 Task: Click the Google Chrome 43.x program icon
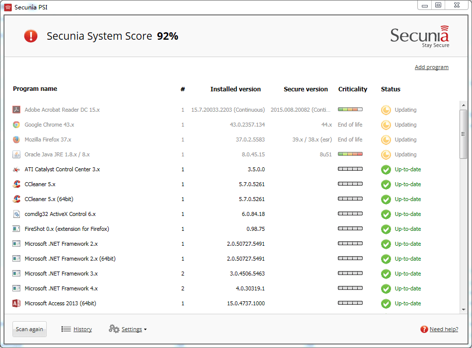tap(16, 125)
